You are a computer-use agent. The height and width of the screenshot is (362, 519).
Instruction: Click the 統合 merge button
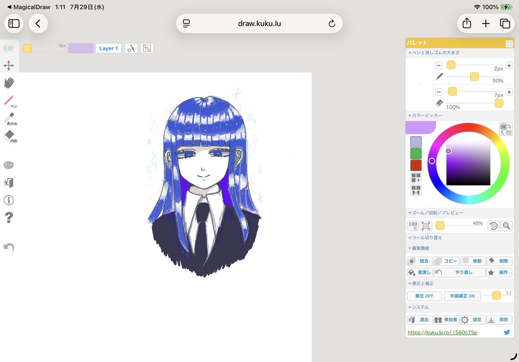click(x=419, y=261)
